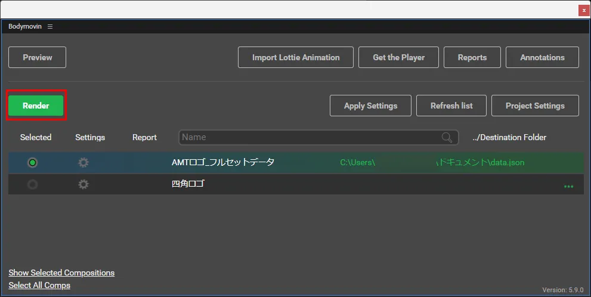Open the Reports view
Image resolution: width=591 pixels, height=297 pixels.
coord(472,57)
